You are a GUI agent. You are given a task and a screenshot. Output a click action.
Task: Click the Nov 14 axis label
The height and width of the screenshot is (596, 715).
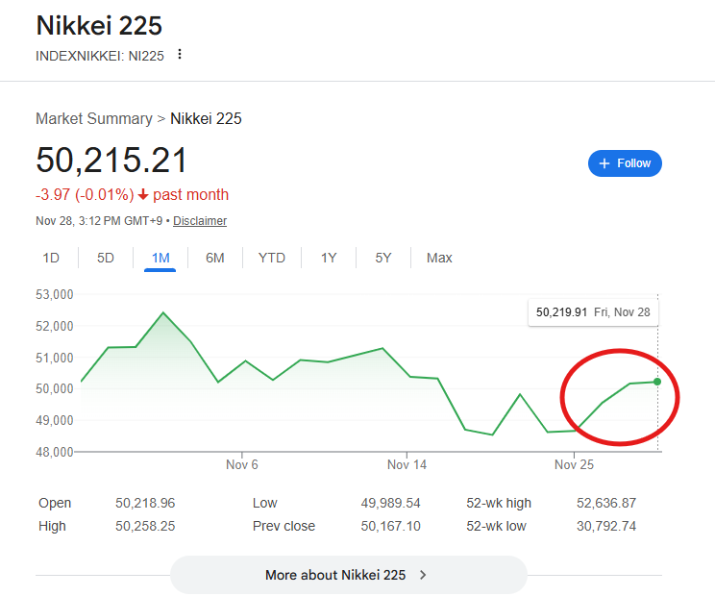coord(407,465)
